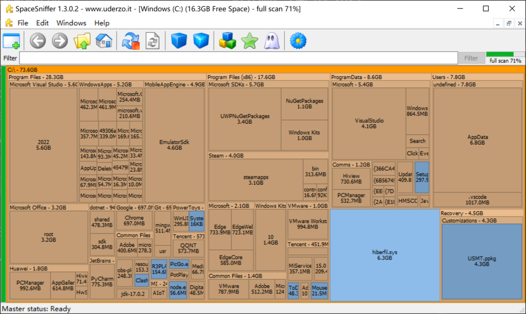Select the Microsoft Office - 3.2GB header

pos(49,207)
